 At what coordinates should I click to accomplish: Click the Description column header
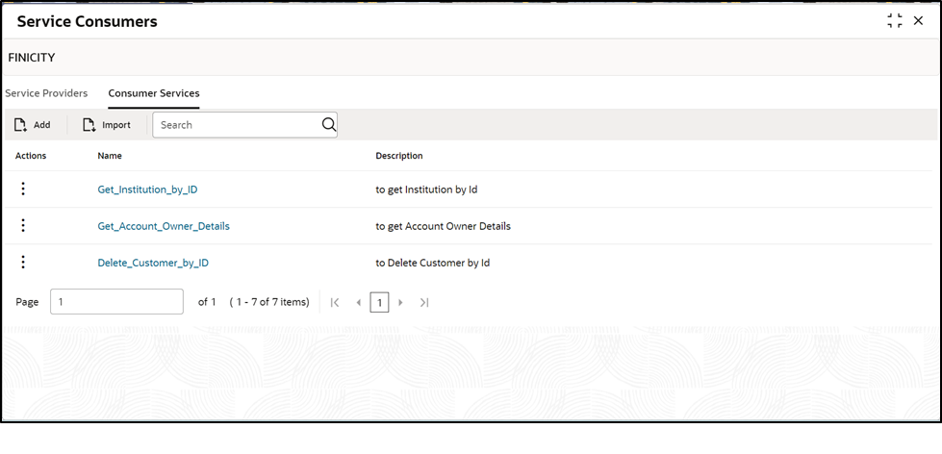click(399, 156)
